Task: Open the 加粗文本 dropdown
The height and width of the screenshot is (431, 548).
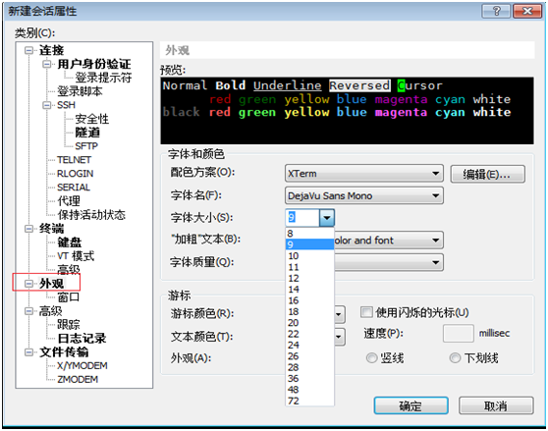Action: [389, 241]
